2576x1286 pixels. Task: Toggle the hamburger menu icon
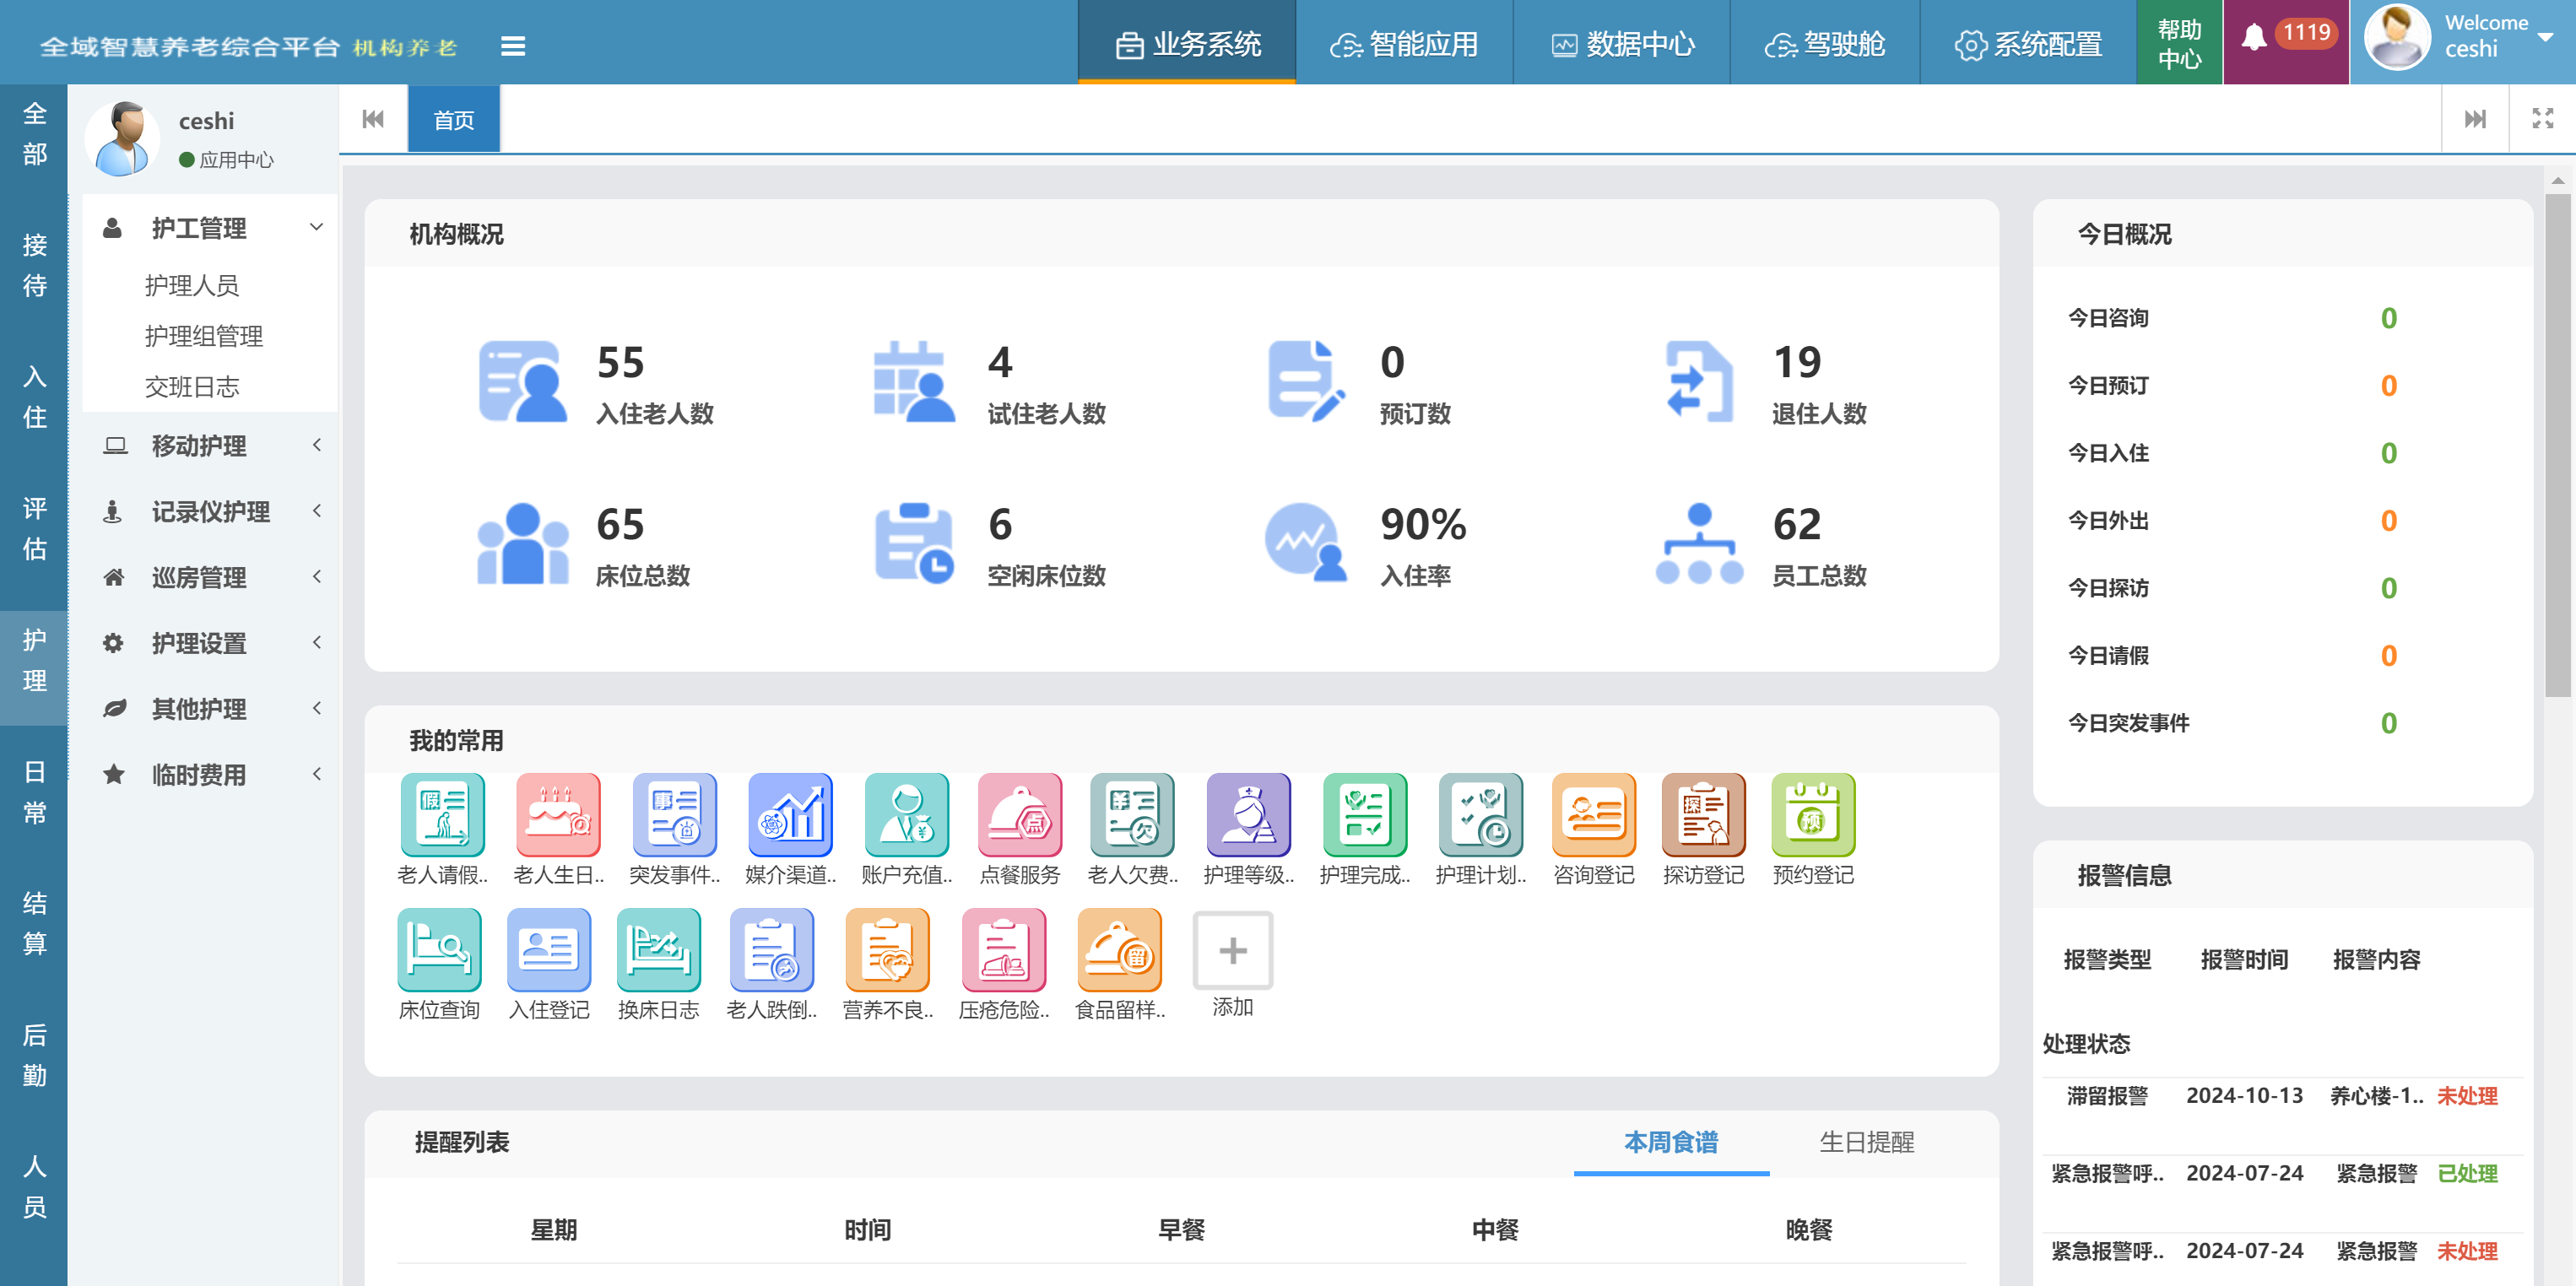[513, 46]
